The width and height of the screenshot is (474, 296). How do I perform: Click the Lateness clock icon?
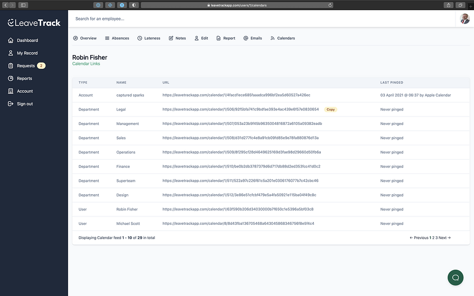(140, 38)
